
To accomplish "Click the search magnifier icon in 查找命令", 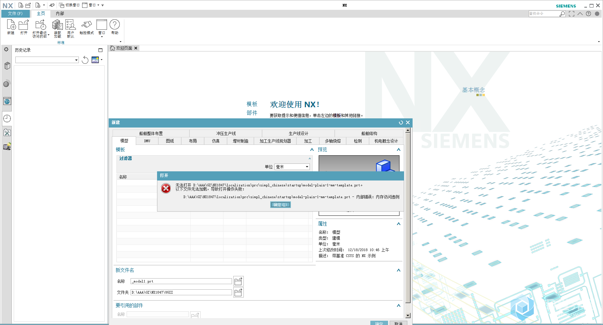I will tap(562, 14).
